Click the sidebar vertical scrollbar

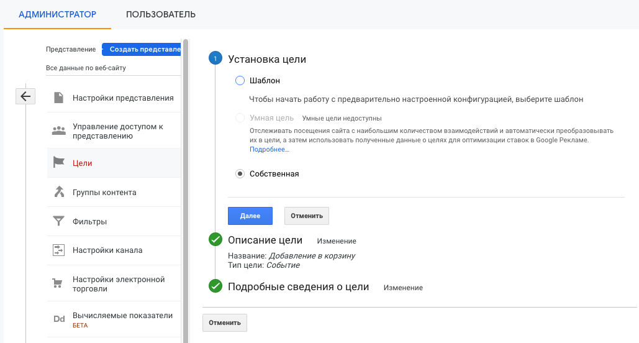click(186, 186)
